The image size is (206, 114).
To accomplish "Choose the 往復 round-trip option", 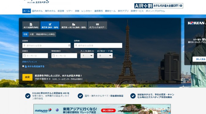I will pyautogui.click(x=25, y=34).
